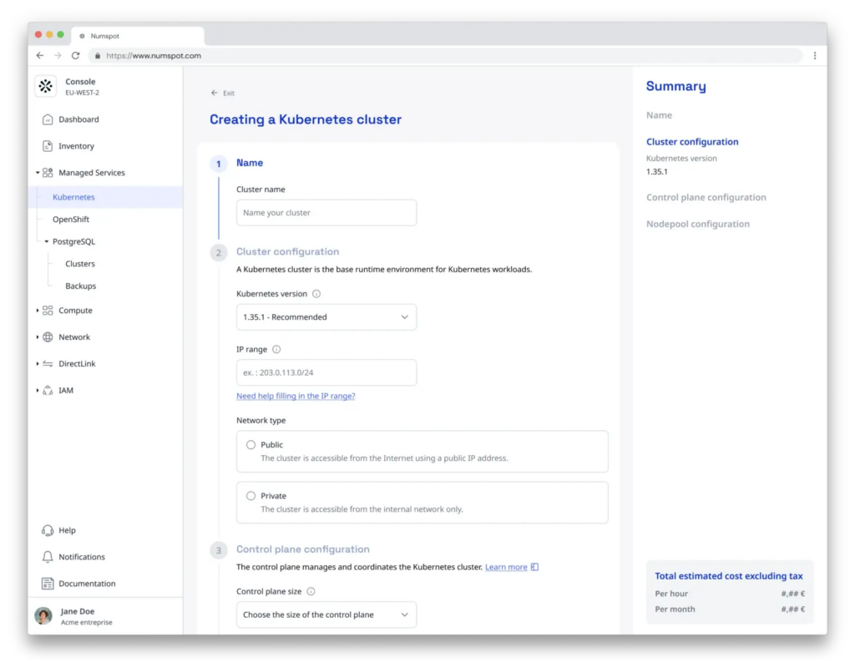Expand the DirectLink section arrow
This screenshot has width=855, height=668.
click(38, 364)
